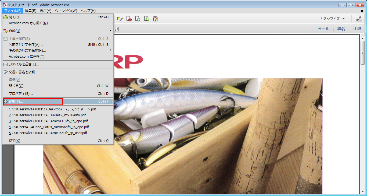Open the 注釈 pane

[x=357, y=29]
